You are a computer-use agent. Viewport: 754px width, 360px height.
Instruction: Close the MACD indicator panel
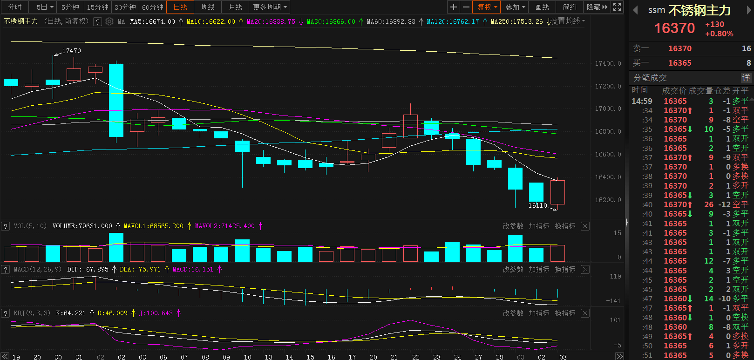click(x=585, y=270)
